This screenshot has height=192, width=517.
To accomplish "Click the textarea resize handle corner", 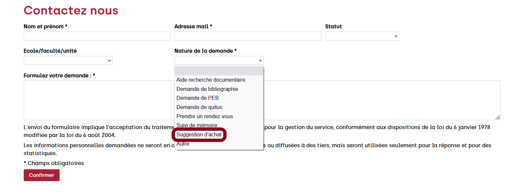I will [x=498, y=117].
